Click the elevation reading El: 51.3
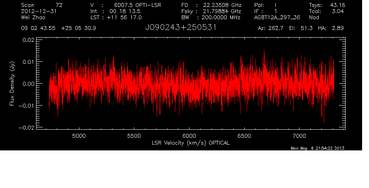The height and width of the screenshot is (188, 369). coord(301,28)
